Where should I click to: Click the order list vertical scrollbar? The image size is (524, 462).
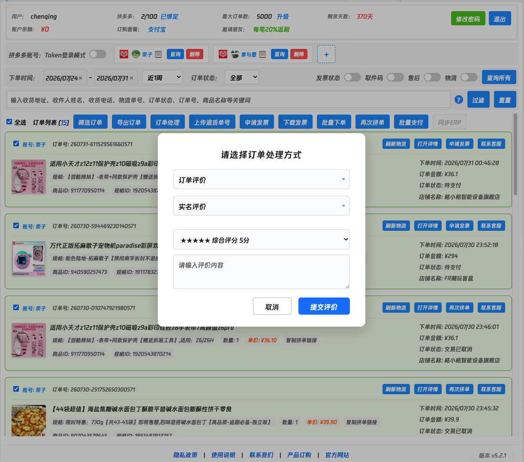click(515, 154)
